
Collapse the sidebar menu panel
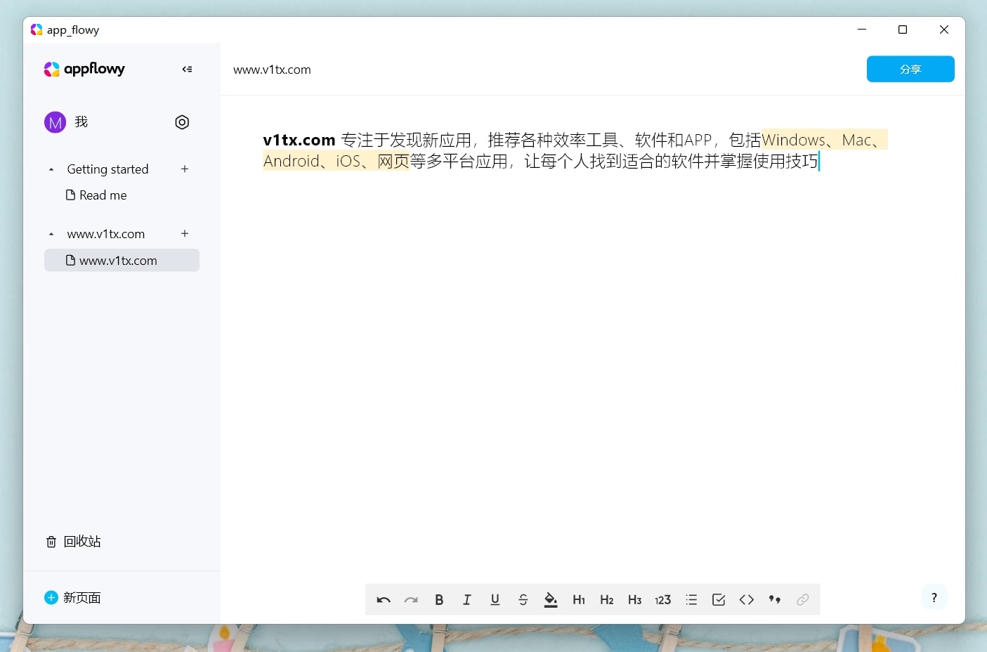pos(187,69)
